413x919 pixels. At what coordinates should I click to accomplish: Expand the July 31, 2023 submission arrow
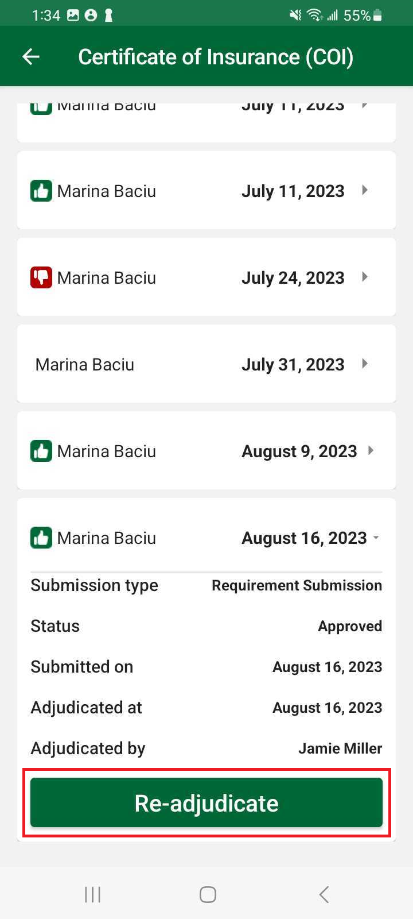click(x=365, y=364)
